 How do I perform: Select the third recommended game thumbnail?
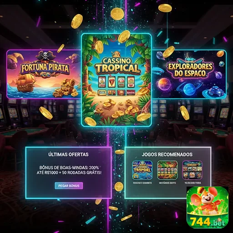tap(192, 170)
